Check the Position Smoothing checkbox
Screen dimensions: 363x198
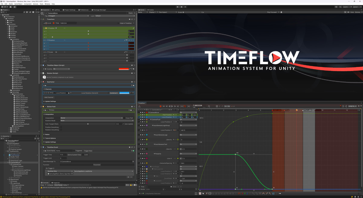(x=61, y=127)
